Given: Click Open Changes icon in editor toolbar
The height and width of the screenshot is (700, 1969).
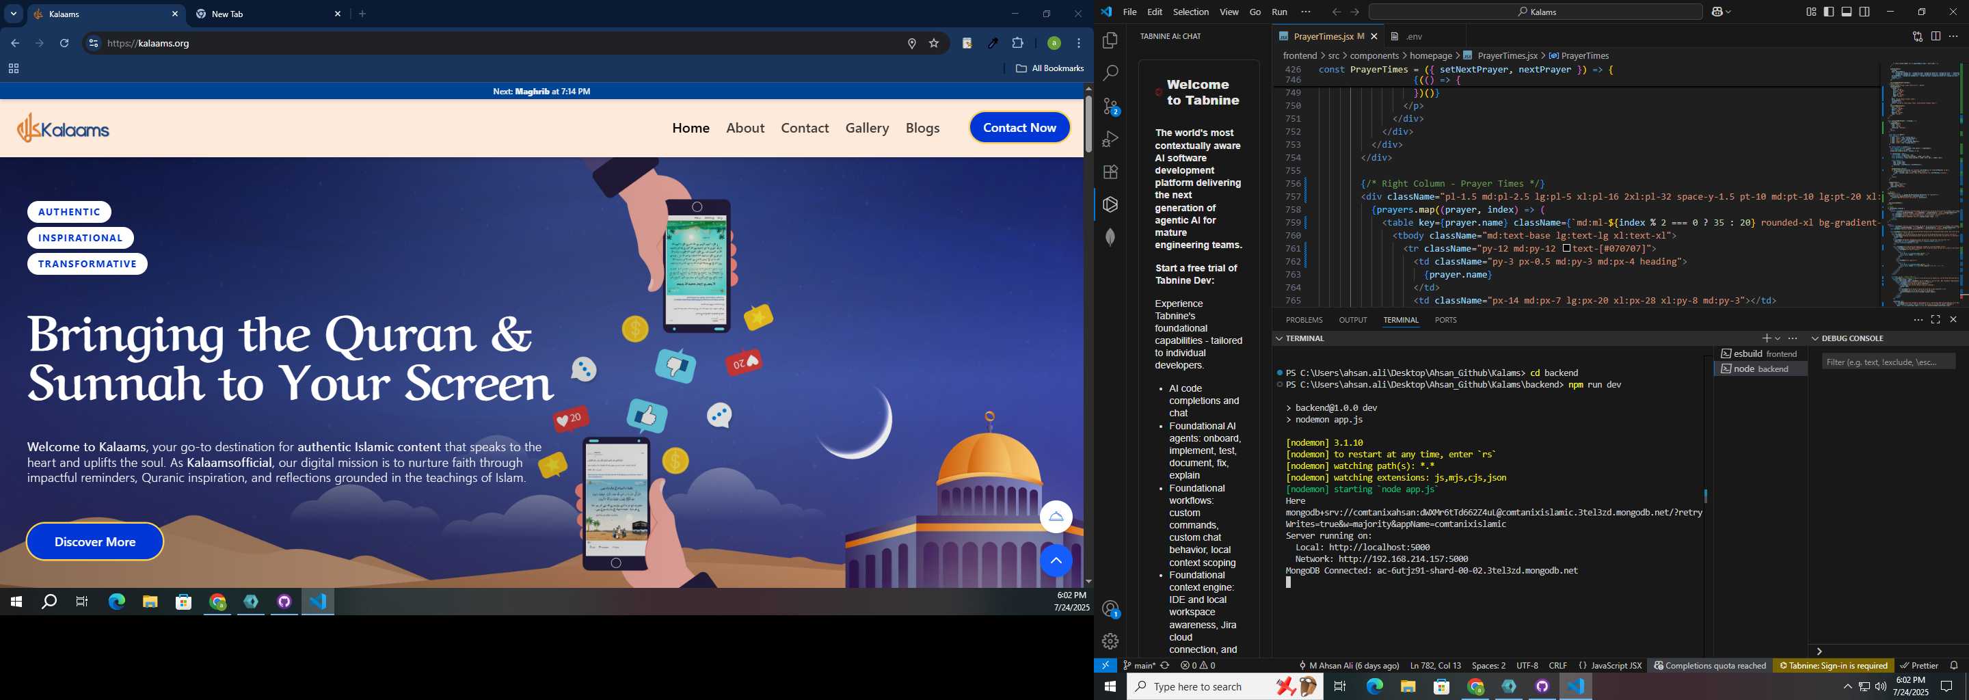Looking at the screenshot, I should [x=1917, y=37].
